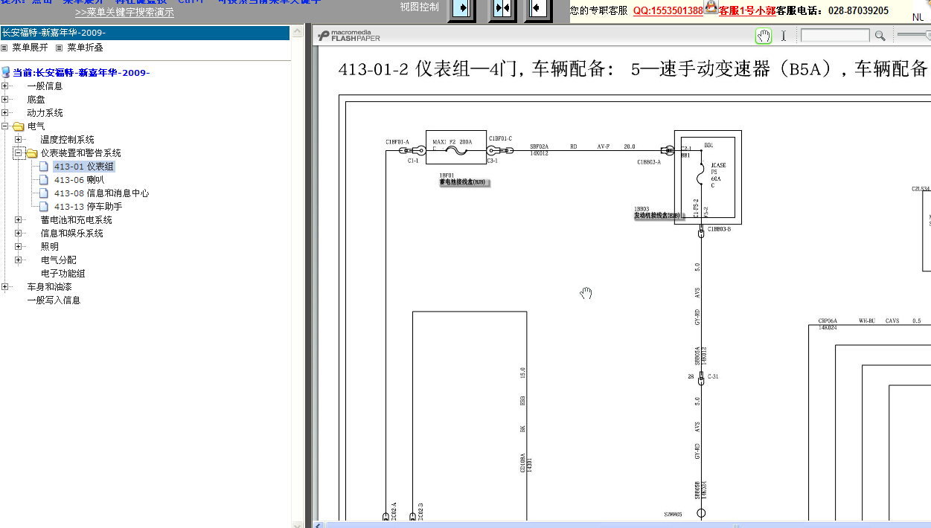Click the document icon for 413-01 仪表组

tap(45, 167)
